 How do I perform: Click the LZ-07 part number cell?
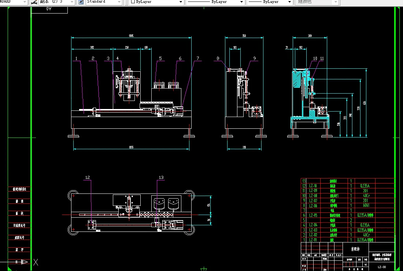313,200
